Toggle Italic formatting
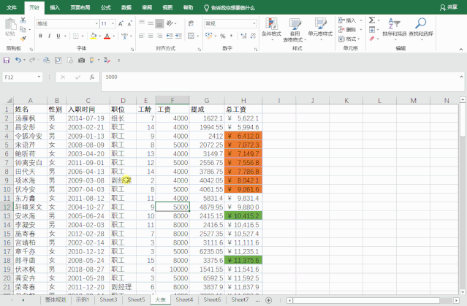 (x=49, y=36)
